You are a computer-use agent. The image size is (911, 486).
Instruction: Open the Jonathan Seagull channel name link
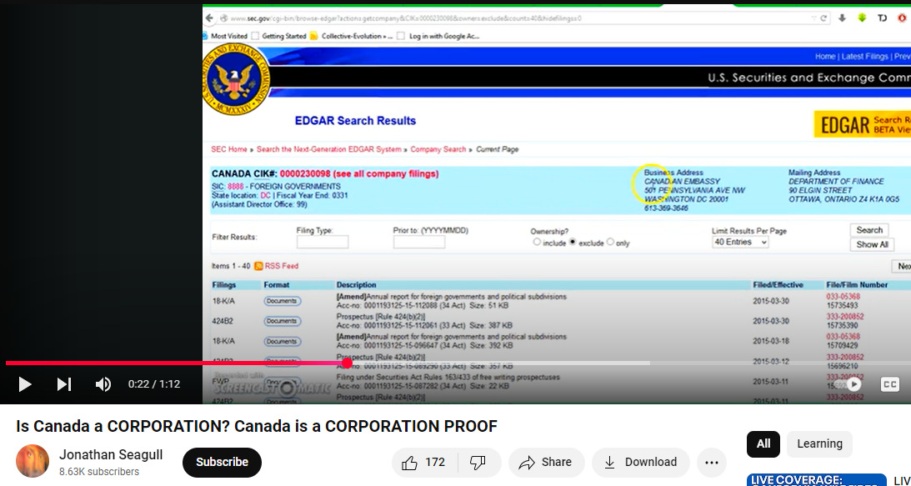pos(111,454)
